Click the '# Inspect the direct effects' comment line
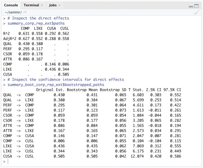This screenshot has width=203, height=168. (38, 18)
